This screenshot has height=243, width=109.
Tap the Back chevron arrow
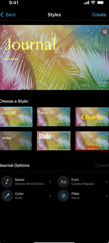(2, 15)
